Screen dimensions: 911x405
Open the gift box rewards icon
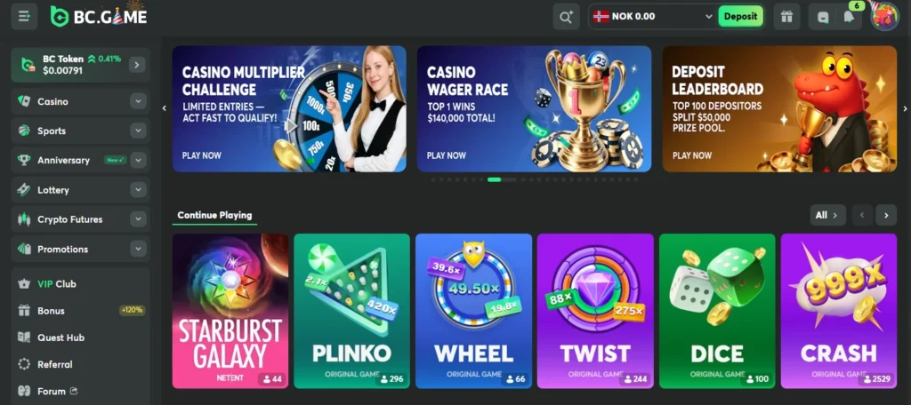coord(786,17)
